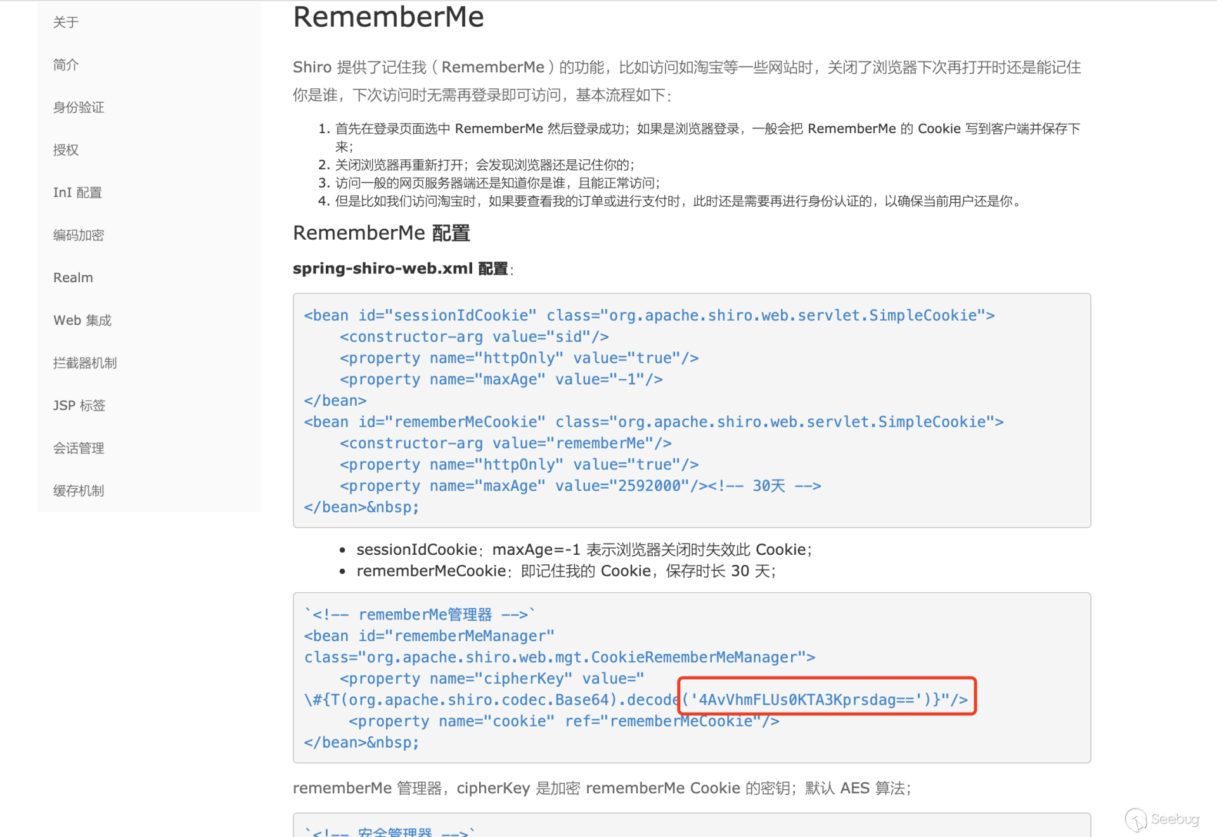Click the maxAge 2592000 property line
Screen dimensions: 1217x837
[580, 486]
